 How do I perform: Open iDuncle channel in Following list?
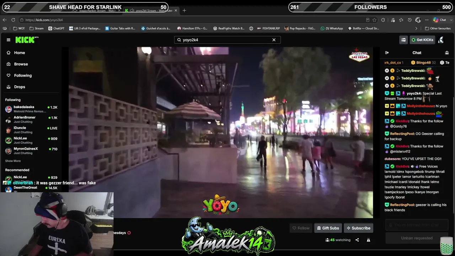[x=31, y=130]
